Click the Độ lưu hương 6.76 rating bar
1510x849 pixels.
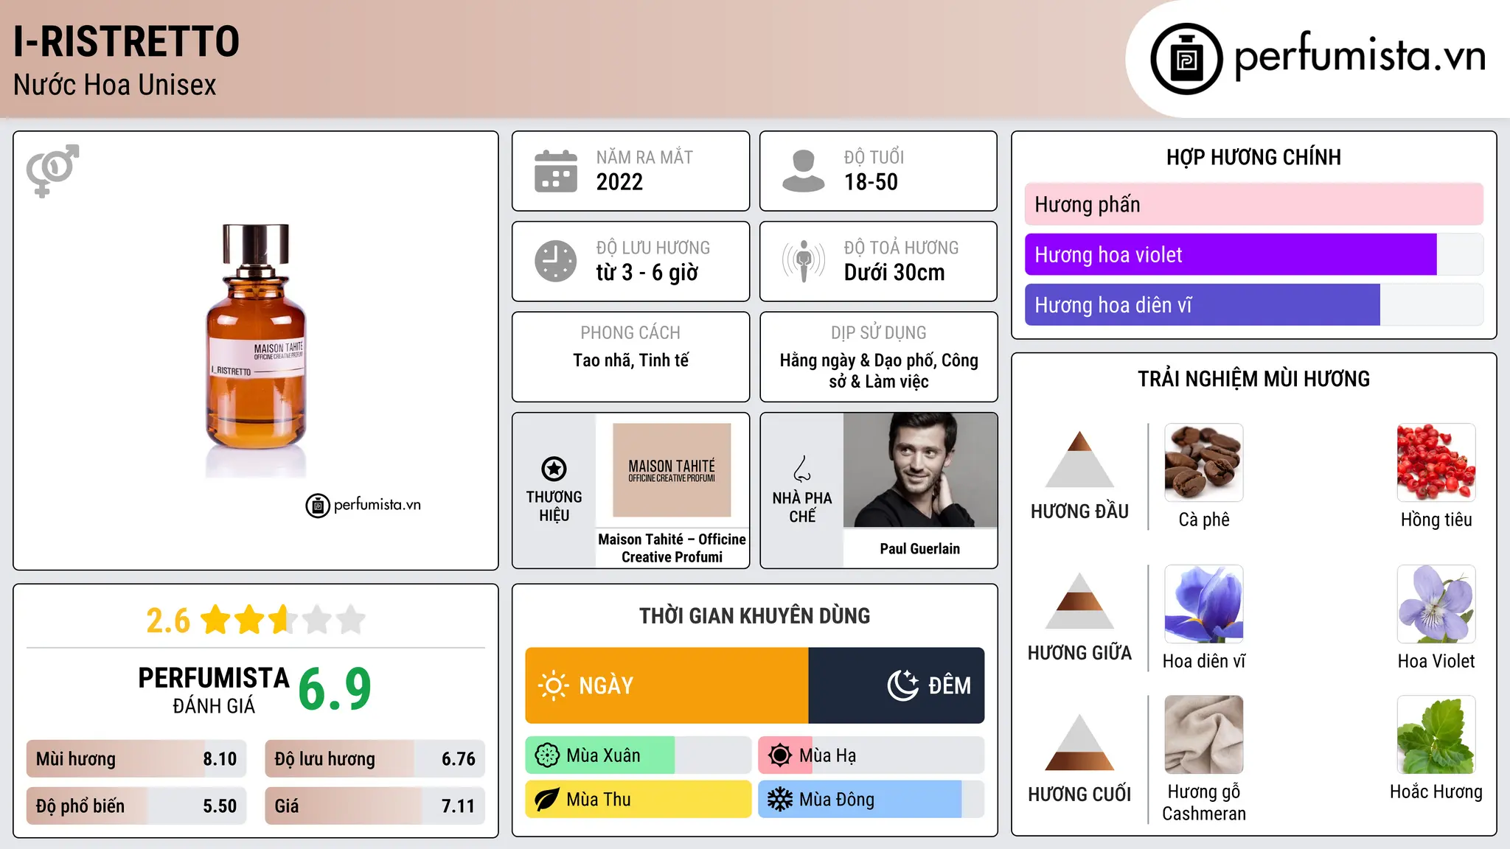[375, 759]
